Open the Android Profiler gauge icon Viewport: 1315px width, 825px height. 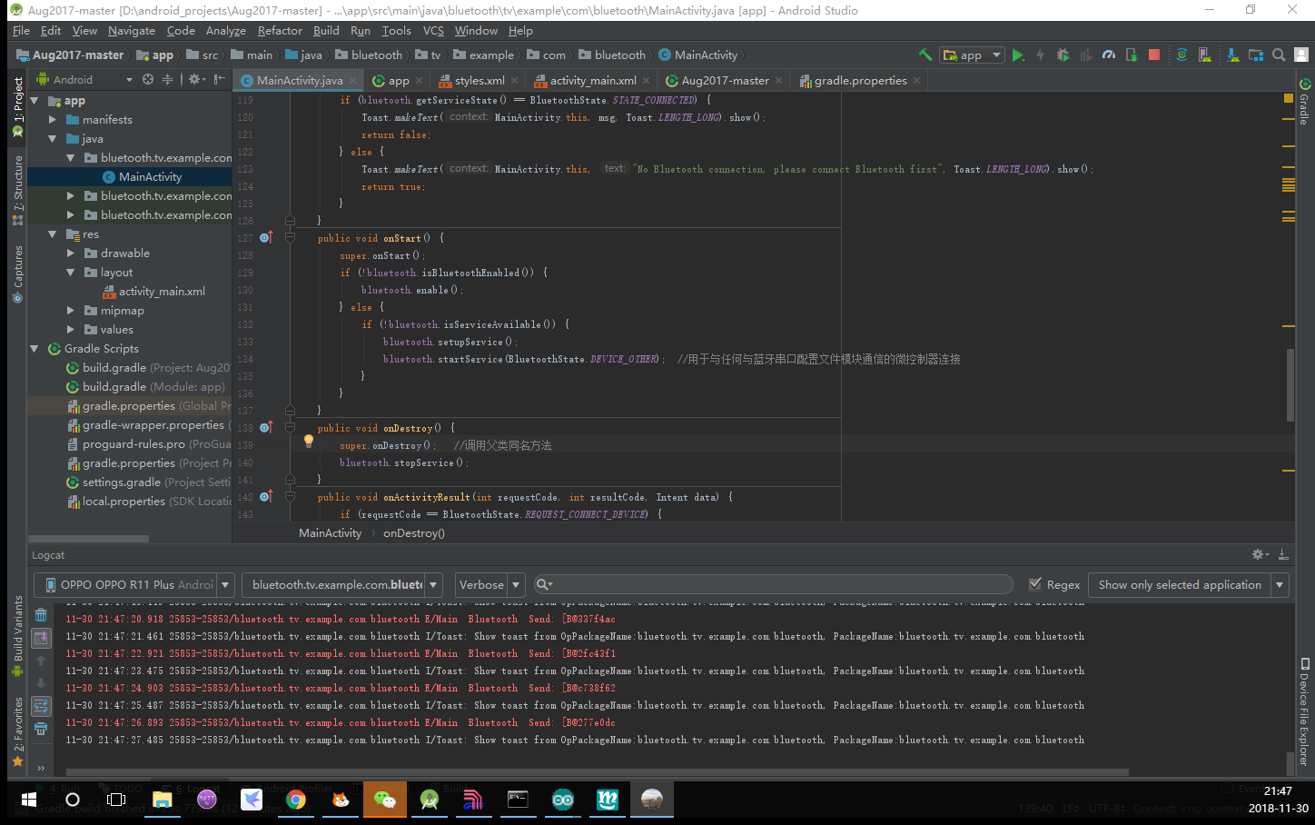coord(1109,55)
